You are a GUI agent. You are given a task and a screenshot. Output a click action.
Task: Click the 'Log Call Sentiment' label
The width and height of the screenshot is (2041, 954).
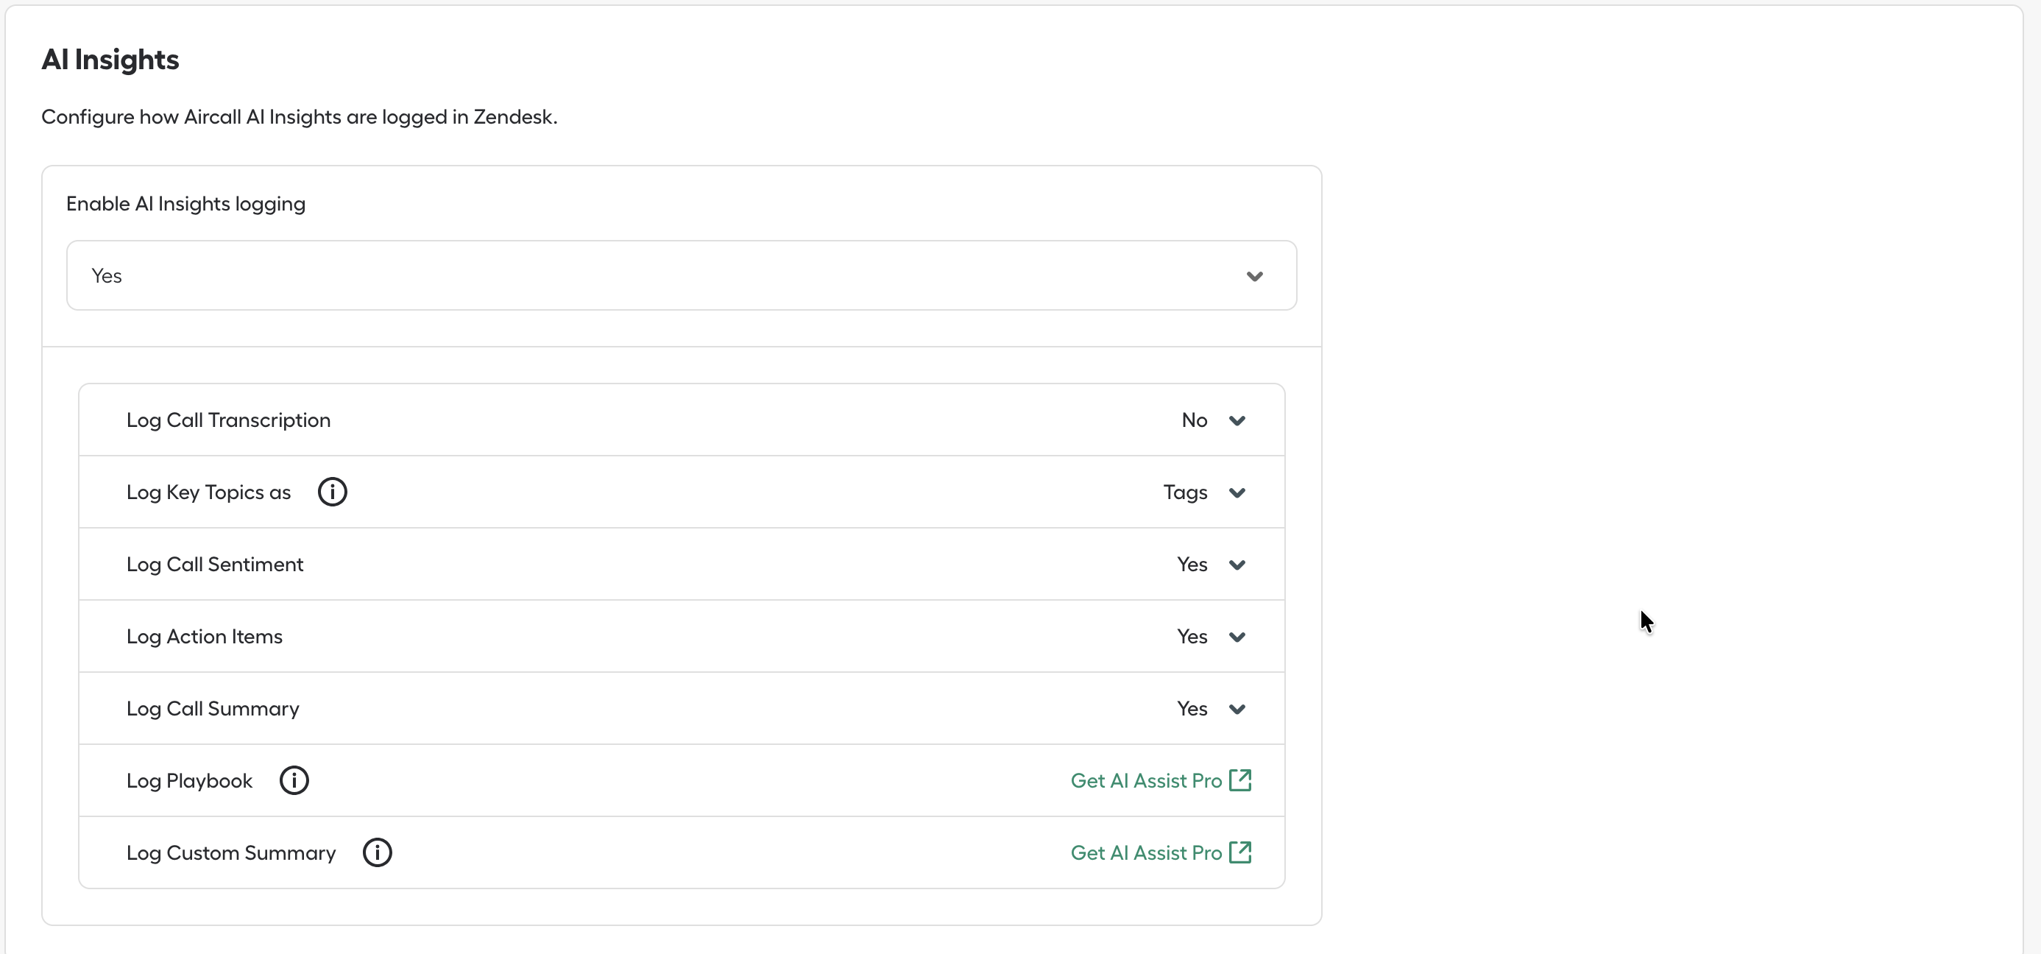coord(215,565)
